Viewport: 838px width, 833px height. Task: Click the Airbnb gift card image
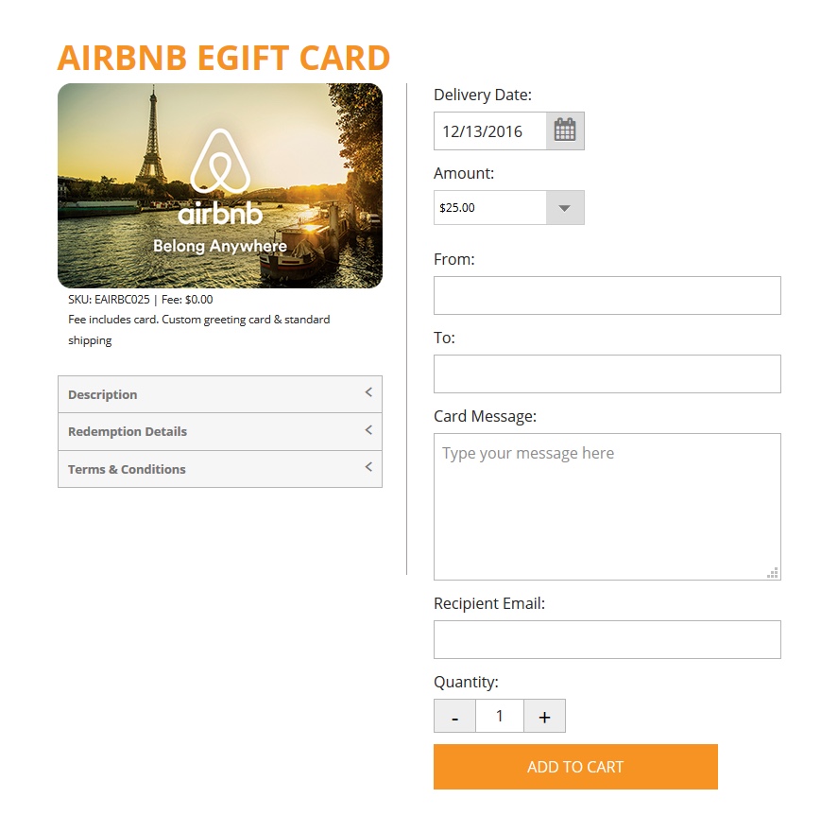219,184
